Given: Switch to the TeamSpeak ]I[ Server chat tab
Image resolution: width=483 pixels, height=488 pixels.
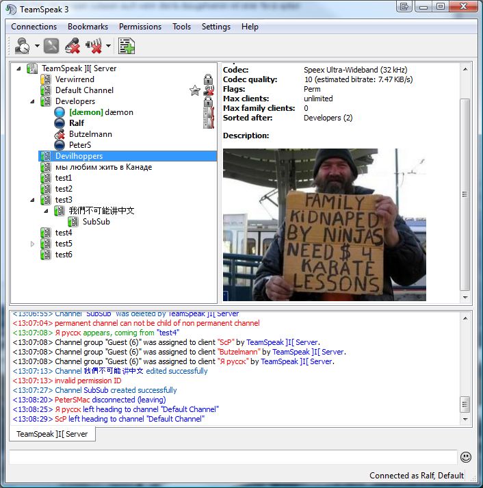Looking at the screenshot, I should click(x=52, y=434).
